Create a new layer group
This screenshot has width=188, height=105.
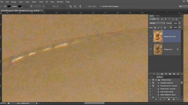click(170, 74)
